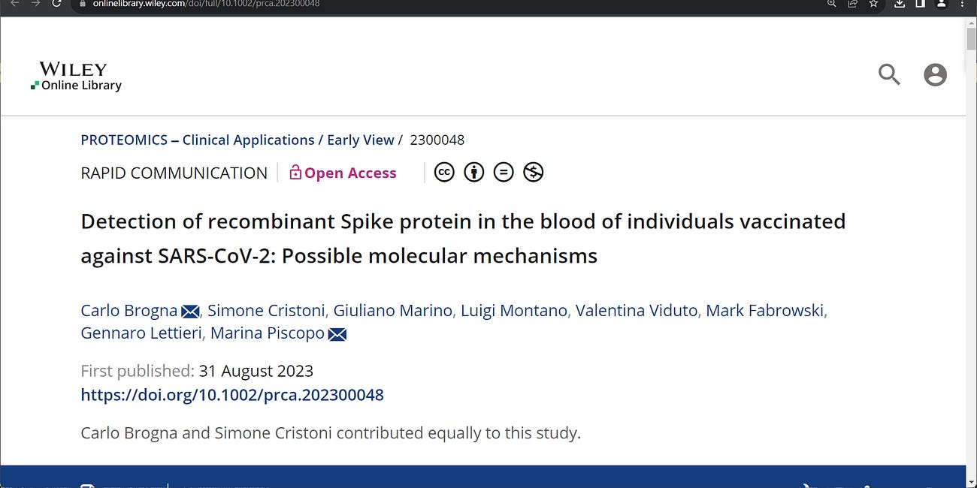
Task: Click the Wiley Online Library logo
Action: pyautogui.click(x=75, y=77)
